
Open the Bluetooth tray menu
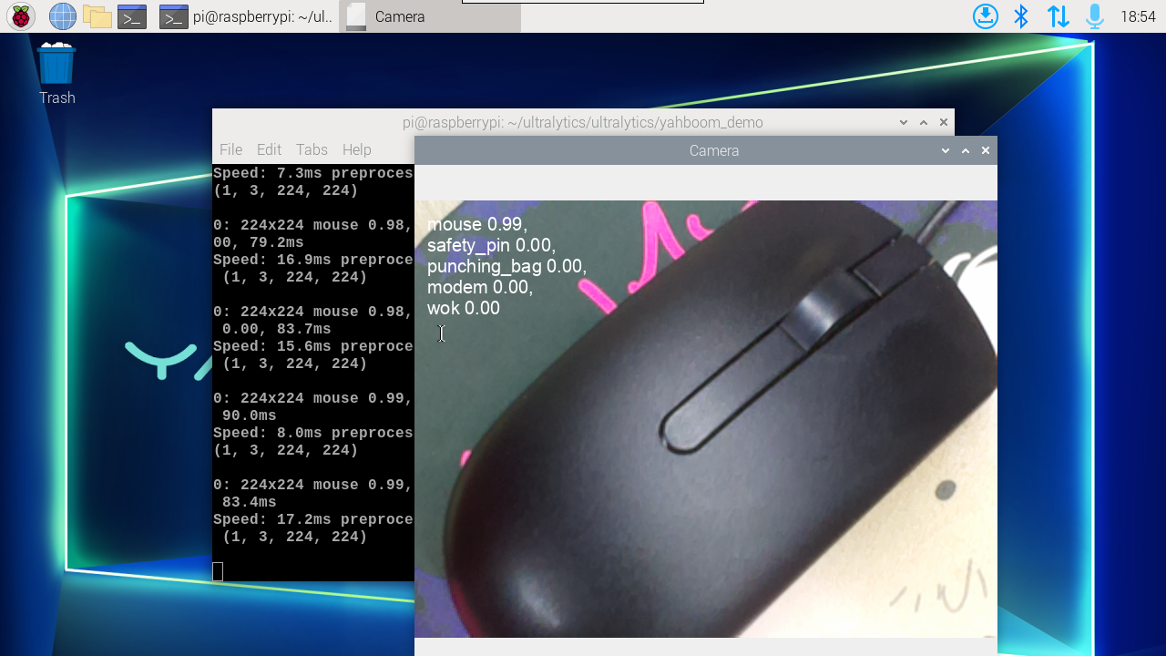tap(1022, 16)
